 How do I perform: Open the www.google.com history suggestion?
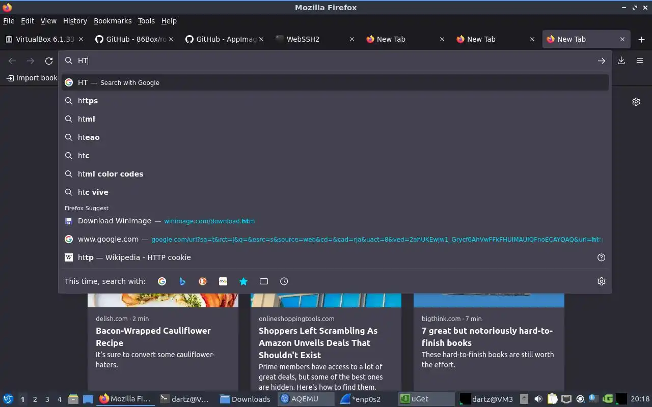click(x=335, y=239)
